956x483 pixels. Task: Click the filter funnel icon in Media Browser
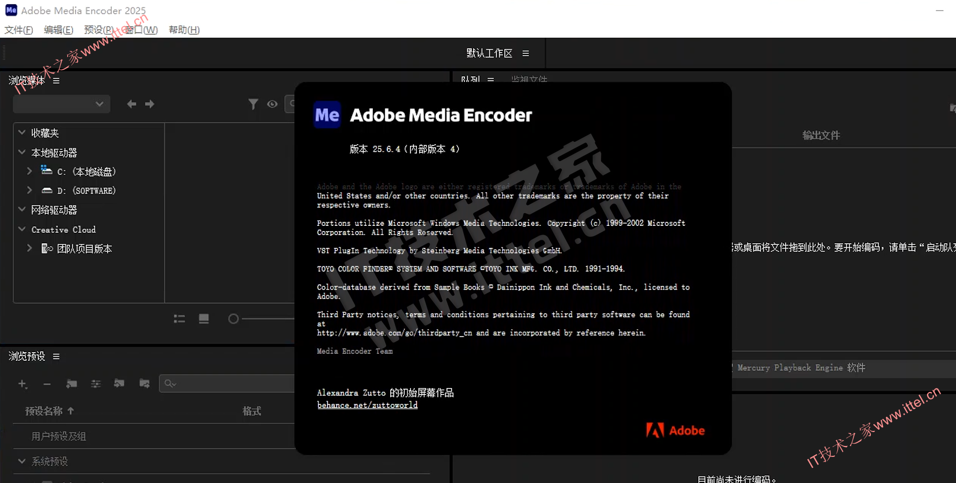(253, 104)
